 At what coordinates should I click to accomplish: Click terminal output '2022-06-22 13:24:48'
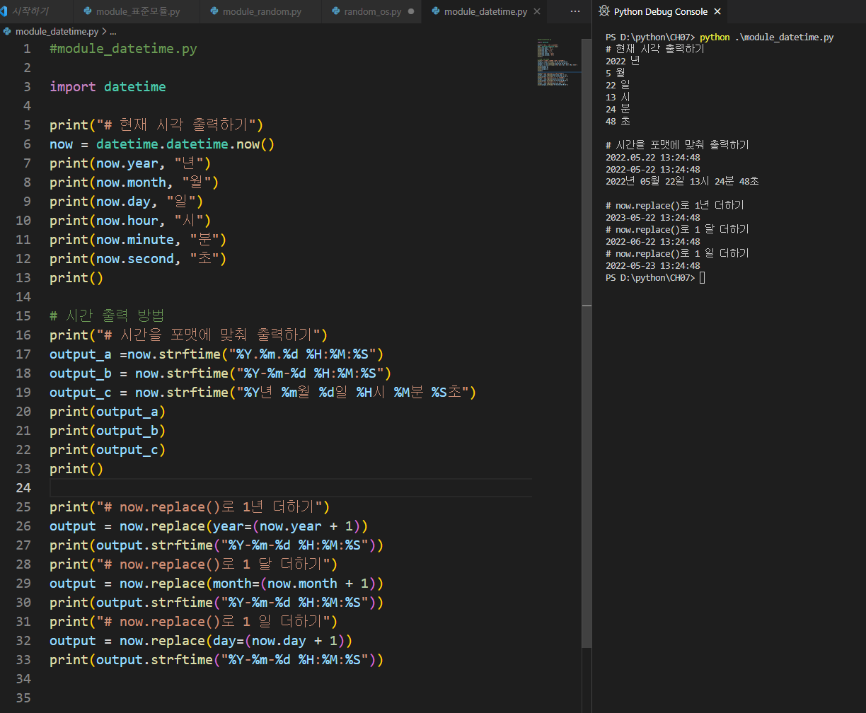click(652, 242)
